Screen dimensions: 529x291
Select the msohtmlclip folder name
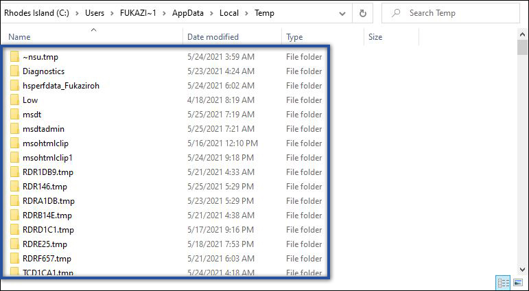(x=45, y=143)
